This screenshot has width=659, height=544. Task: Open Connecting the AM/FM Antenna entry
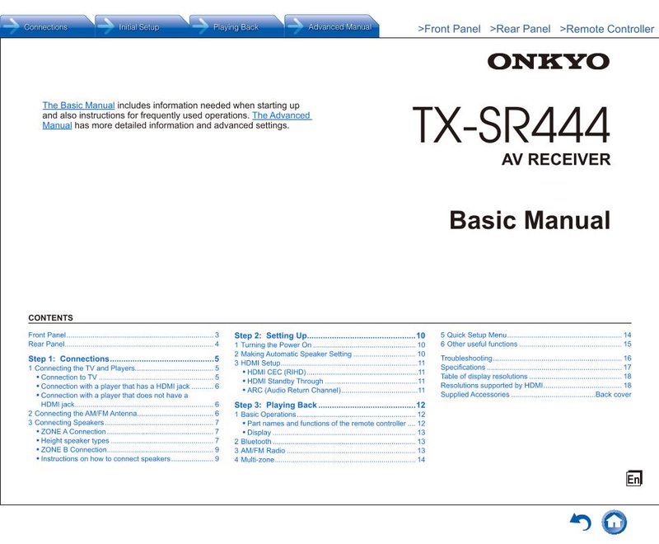tap(124, 413)
